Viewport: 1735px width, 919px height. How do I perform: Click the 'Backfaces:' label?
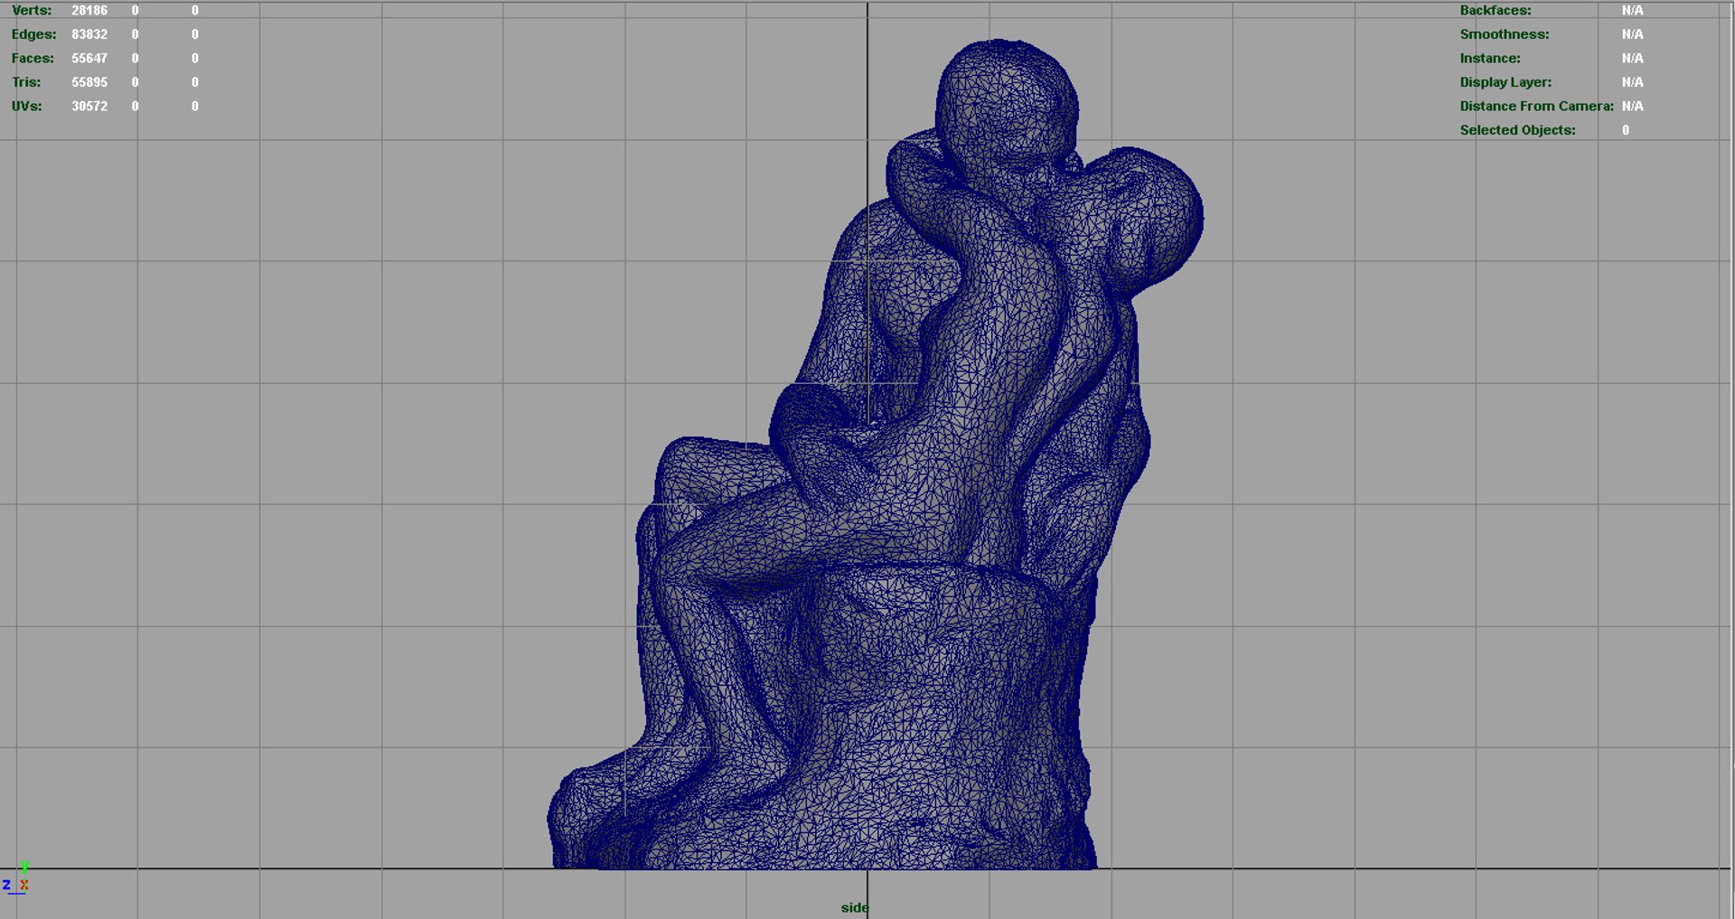click(1496, 11)
